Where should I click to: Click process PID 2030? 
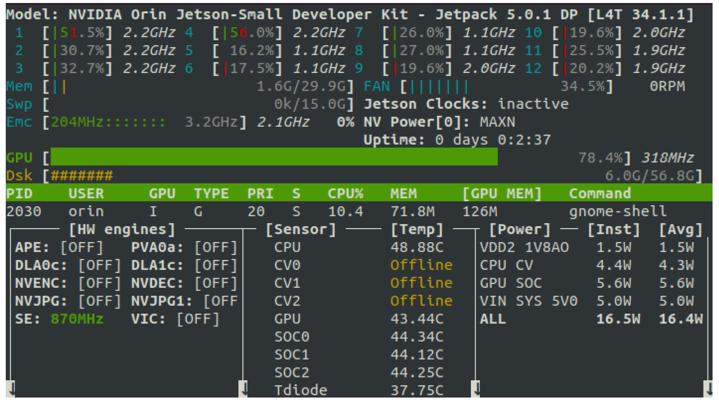tap(24, 211)
